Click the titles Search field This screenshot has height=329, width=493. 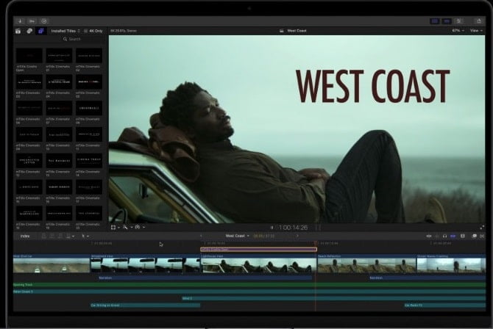tap(74, 39)
